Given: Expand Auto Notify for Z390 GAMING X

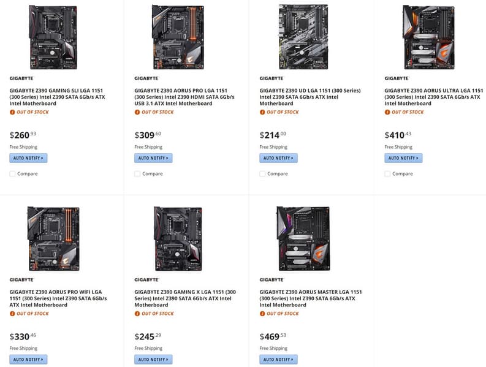Looking at the screenshot, I should click(x=153, y=360).
